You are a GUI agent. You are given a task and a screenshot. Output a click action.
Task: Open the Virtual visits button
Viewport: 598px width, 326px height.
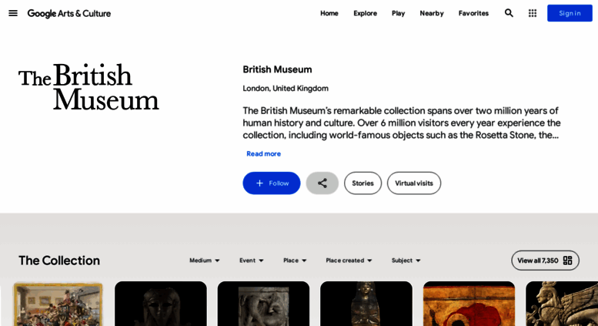(x=414, y=183)
